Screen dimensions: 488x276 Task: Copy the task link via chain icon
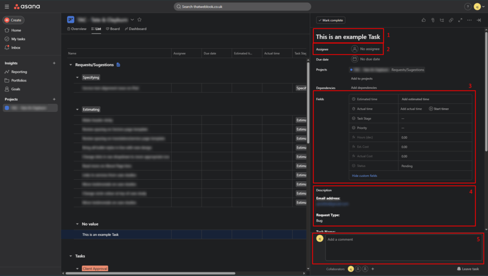click(x=451, y=20)
